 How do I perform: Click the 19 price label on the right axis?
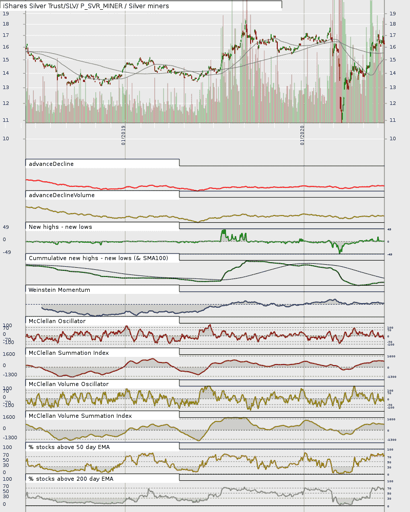click(x=393, y=14)
